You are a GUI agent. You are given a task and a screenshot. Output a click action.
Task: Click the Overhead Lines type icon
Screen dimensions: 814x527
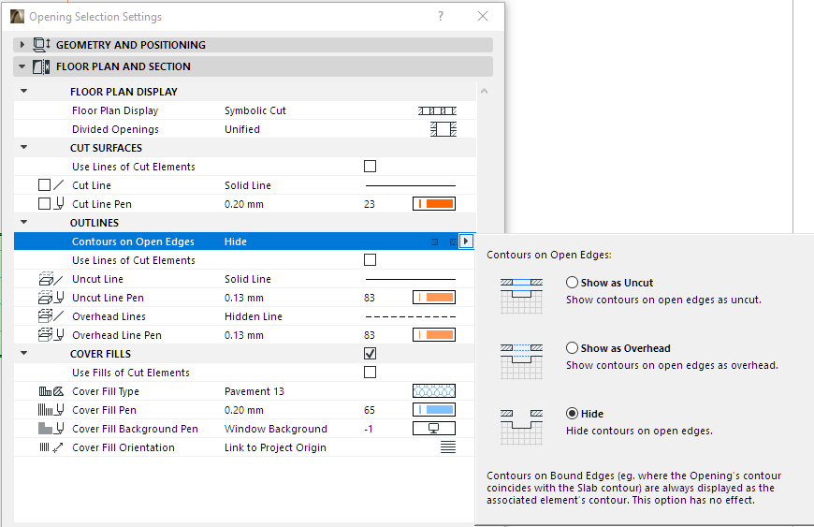pyautogui.click(x=51, y=316)
